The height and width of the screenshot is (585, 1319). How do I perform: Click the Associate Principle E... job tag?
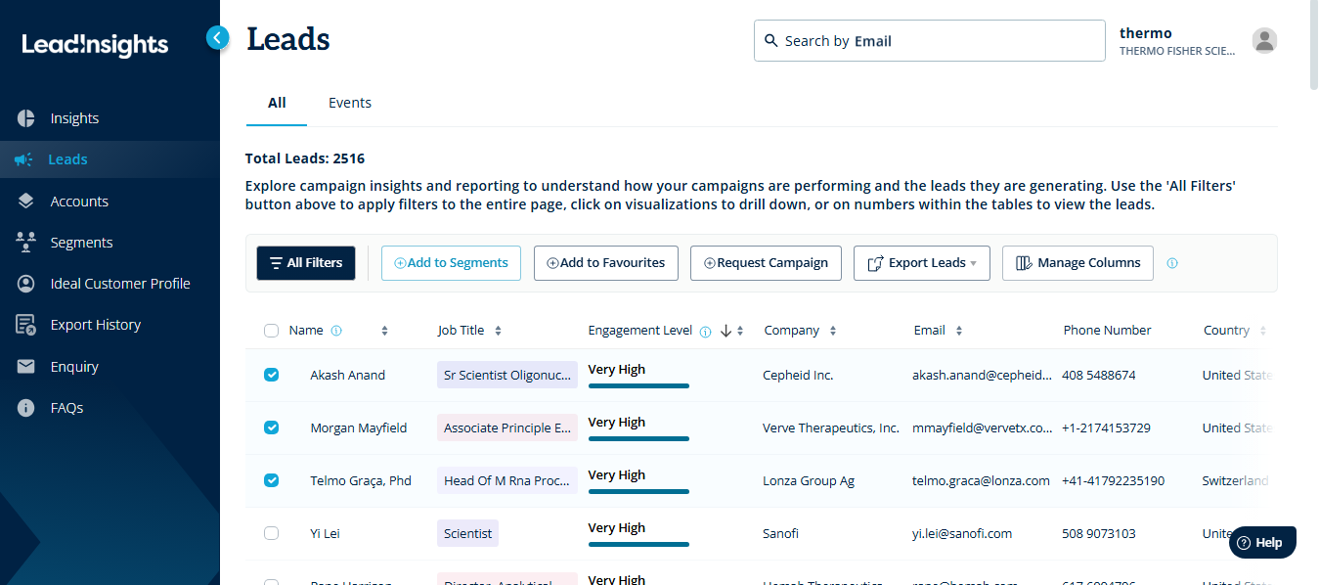506,427
